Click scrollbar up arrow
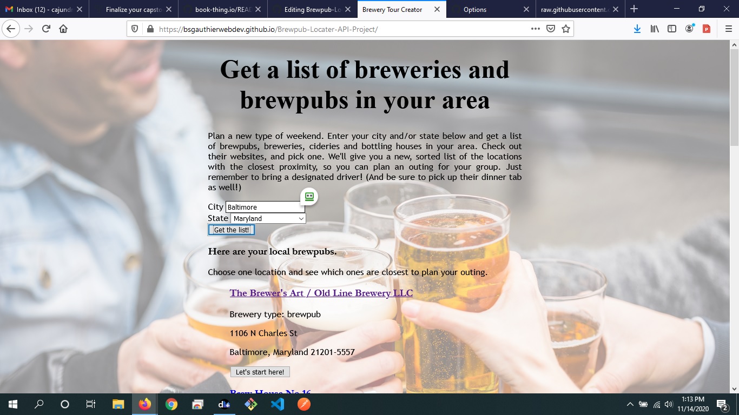The height and width of the screenshot is (415, 739). [734, 44]
